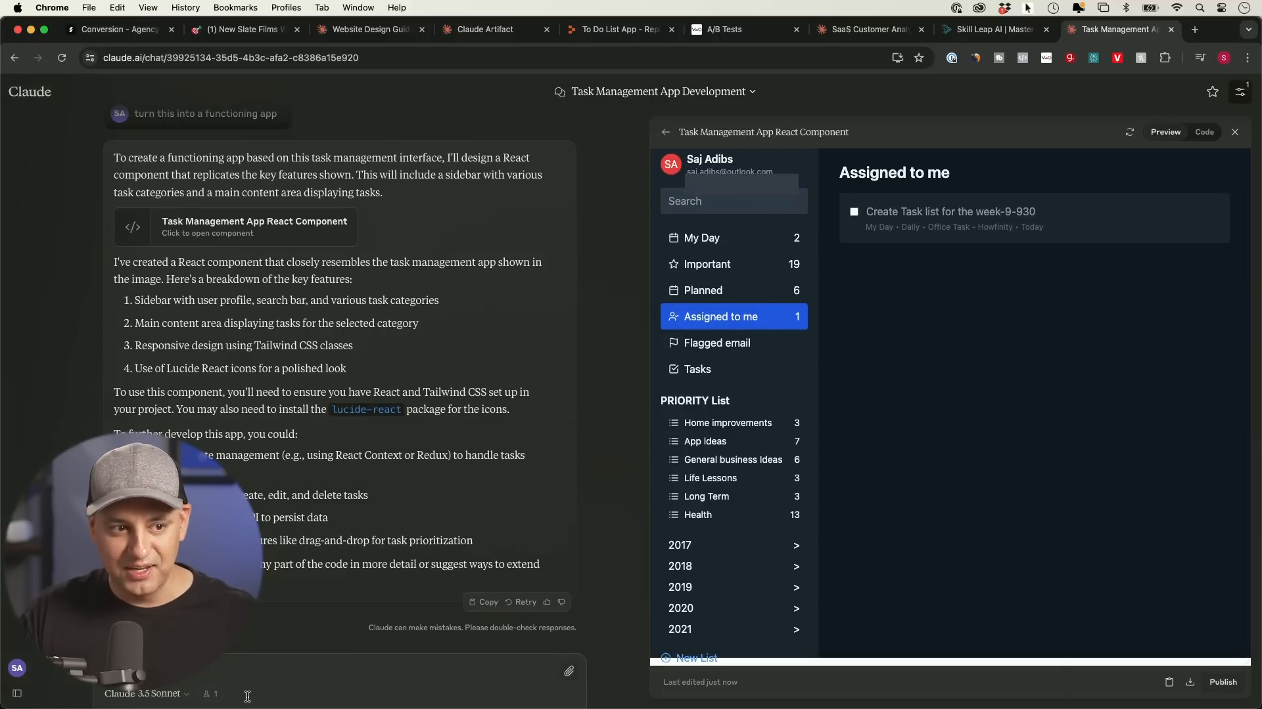Click the artifact panel back arrow
Image resolution: width=1262 pixels, height=709 pixels.
pyautogui.click(x=665, y=132)
